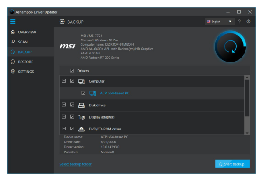Click the driver list scroll up arrow
263x181 pixels.
247,77
